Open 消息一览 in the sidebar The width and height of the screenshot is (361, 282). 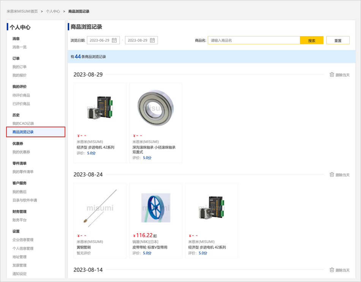(x=19, y=47)
